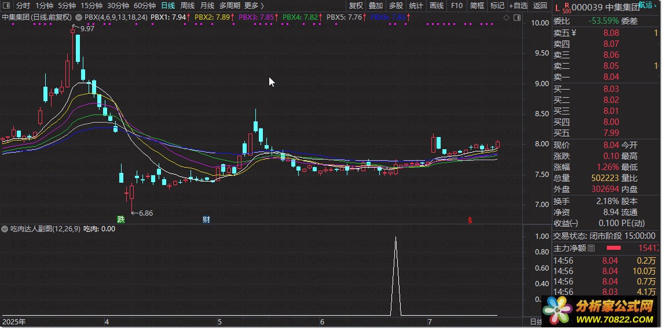Select the 日线 daily chart tab
Viewport: 663px width, 329px height.
(x=169, y=5)
